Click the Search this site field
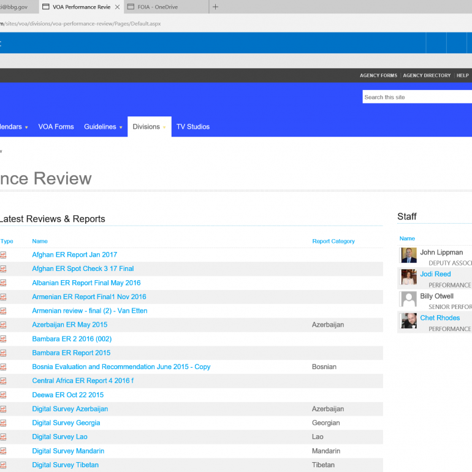This screenshot has width=472, height=472. (x=417, y=97)
